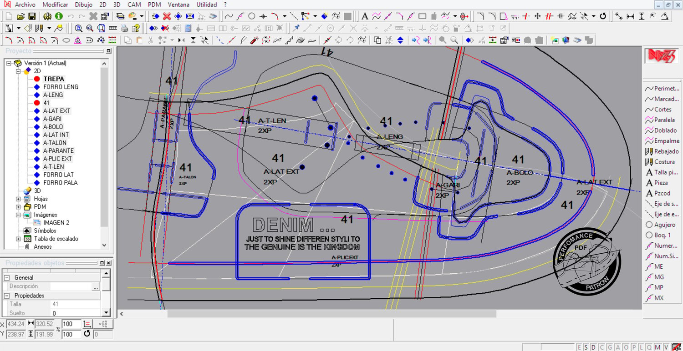This screenshot has height=351, width=683.
Task: Select the Pieza text type
Action: click(x=657, y=183)
